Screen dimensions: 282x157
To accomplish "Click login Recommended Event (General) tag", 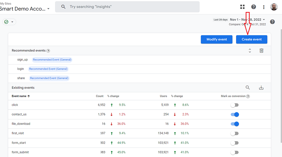I will tap(48, 69).
